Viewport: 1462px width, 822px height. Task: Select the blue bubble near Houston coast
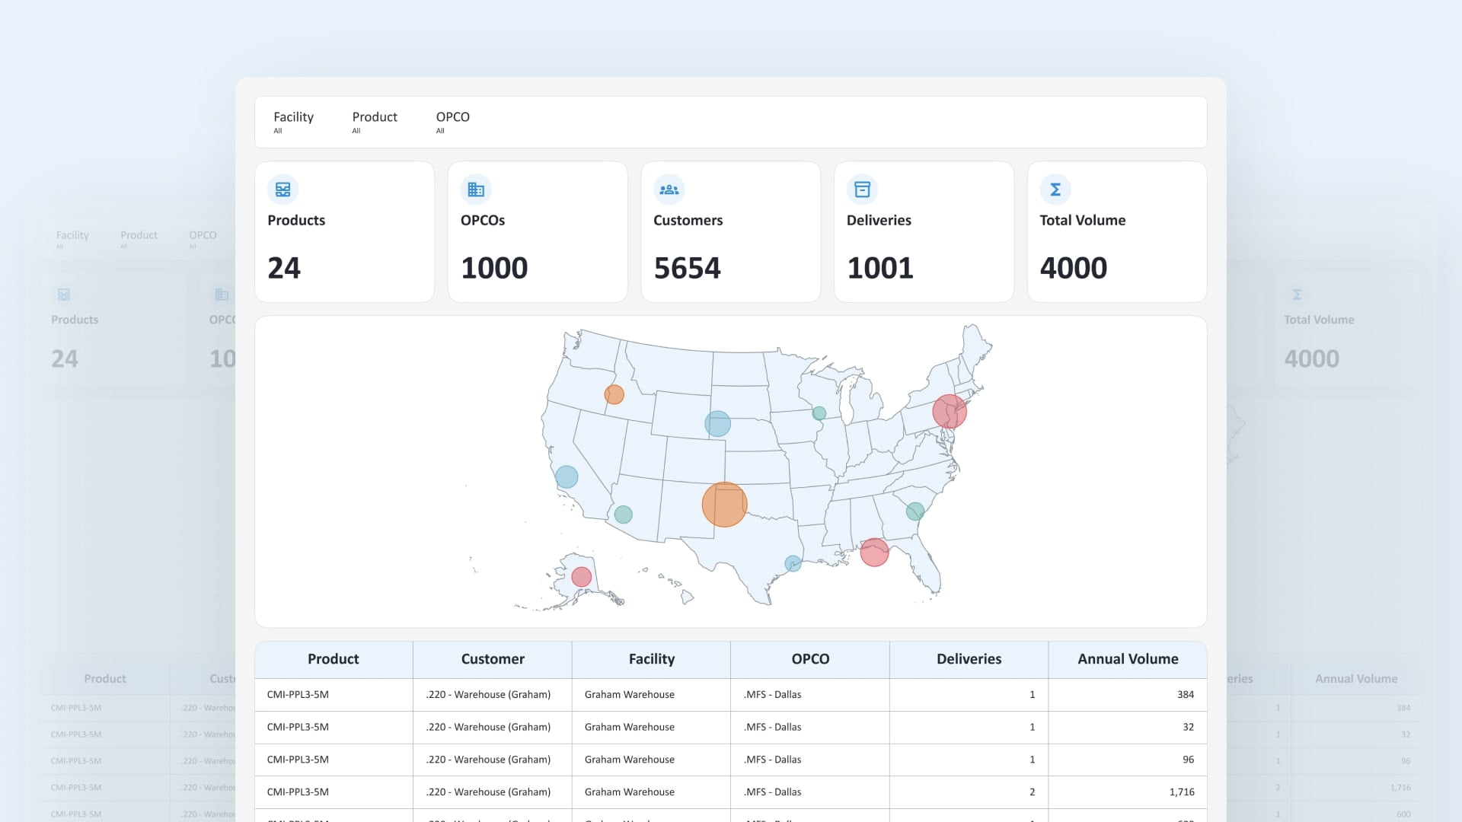pyautogui.click(x=793, y=564)
